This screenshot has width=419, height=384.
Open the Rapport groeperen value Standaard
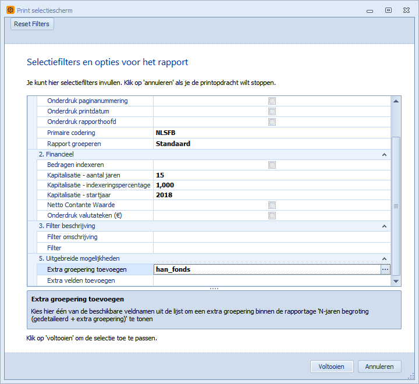(272, 144)
